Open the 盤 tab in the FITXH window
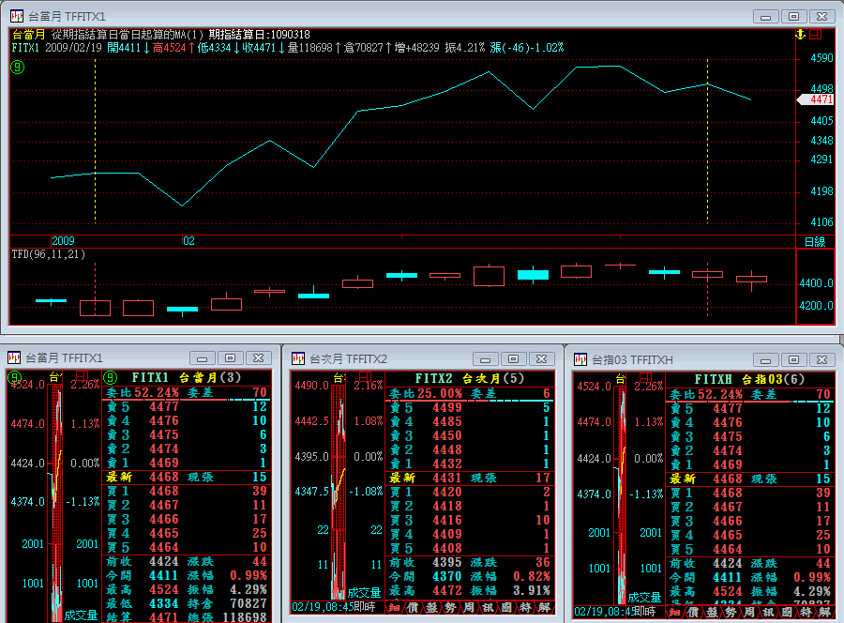This screenshot has height=623, width=844. tap(712, 613)
